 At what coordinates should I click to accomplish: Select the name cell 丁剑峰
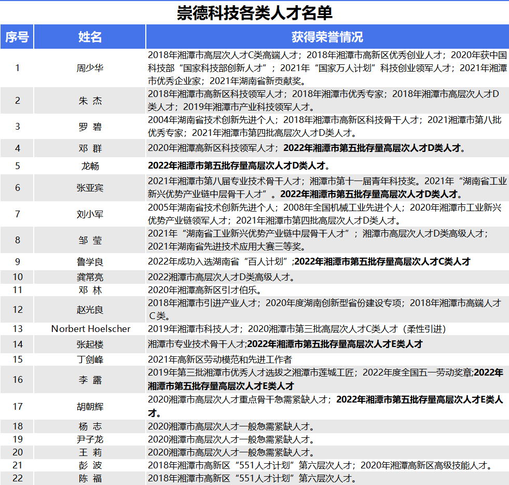(x=90, y=359)
